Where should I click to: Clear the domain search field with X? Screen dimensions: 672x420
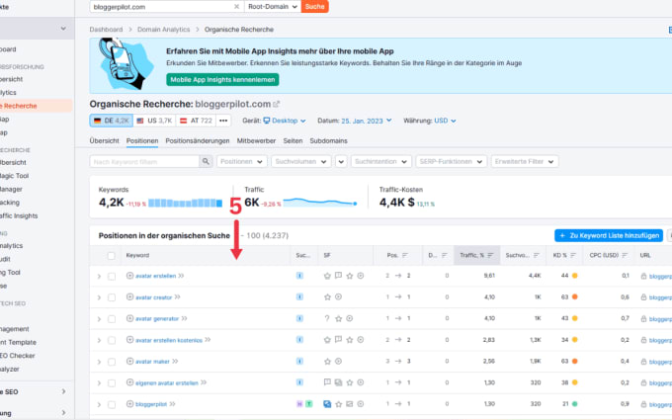tap(236, 7)
